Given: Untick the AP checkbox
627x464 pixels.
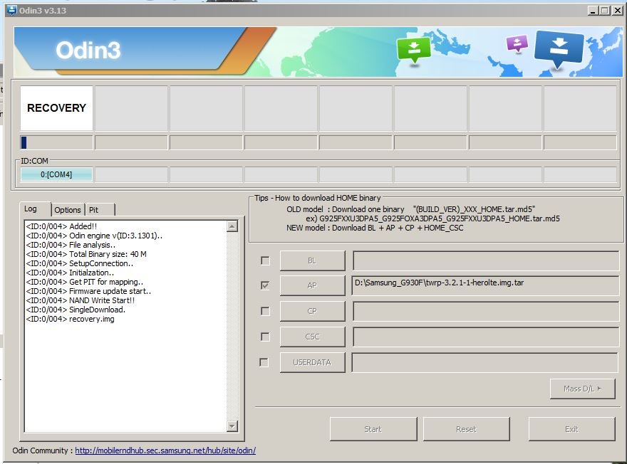Looking at the screenshot, I should [x=265, y=285].
